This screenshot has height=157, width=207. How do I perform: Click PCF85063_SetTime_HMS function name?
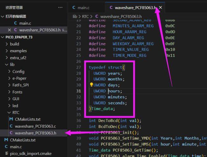click(x=125, y=144)
